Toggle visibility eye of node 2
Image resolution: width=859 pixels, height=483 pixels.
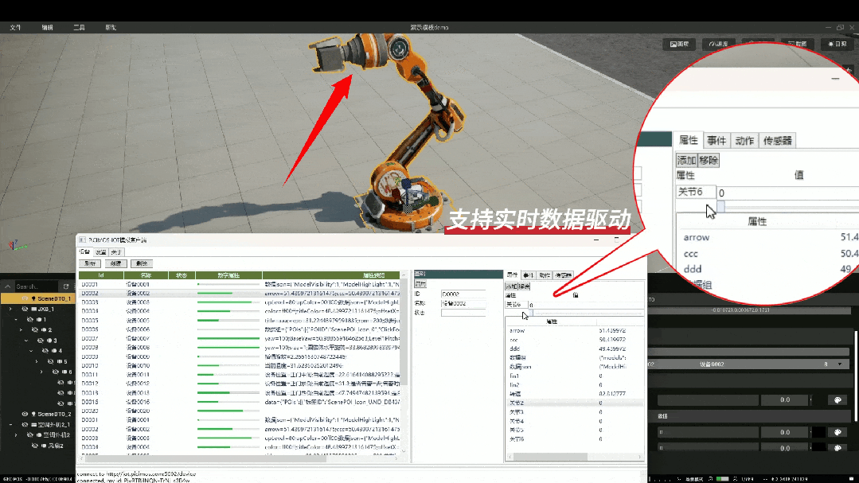tap(35, 329)
